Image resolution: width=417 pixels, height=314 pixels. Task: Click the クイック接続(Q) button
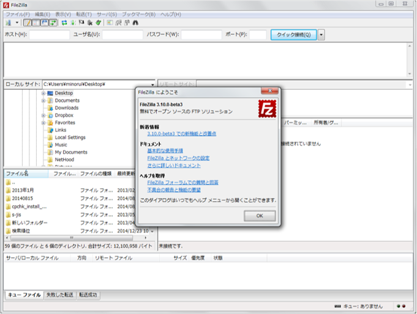tap(293, 35)
